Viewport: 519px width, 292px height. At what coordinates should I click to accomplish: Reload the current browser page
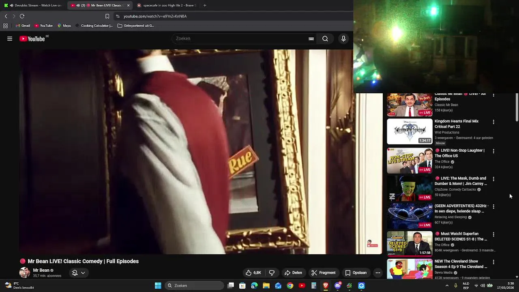tap(22, 16)
